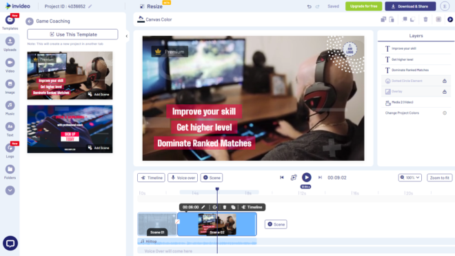Open the Video library in sidebar

(x=10, y=66)
